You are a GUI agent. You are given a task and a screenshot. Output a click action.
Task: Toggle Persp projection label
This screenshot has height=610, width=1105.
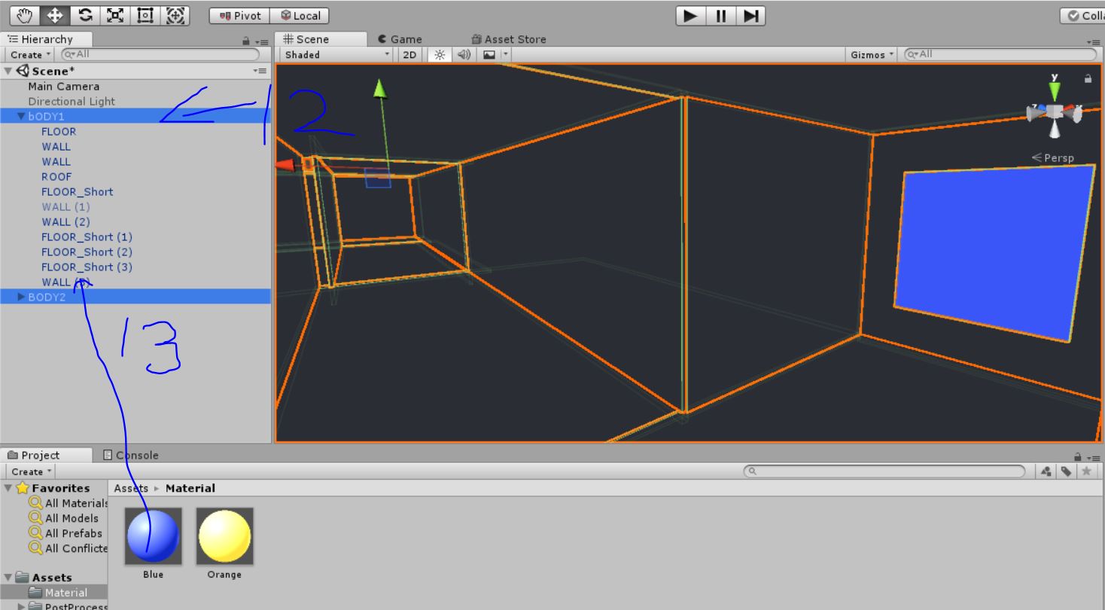[1053, 157]
